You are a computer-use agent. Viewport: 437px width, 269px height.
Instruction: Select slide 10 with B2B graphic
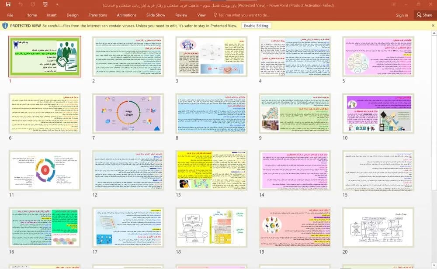click(378, 114)
